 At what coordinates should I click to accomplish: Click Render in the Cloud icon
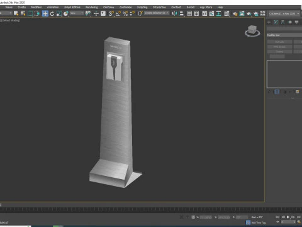tap(255, 14)
